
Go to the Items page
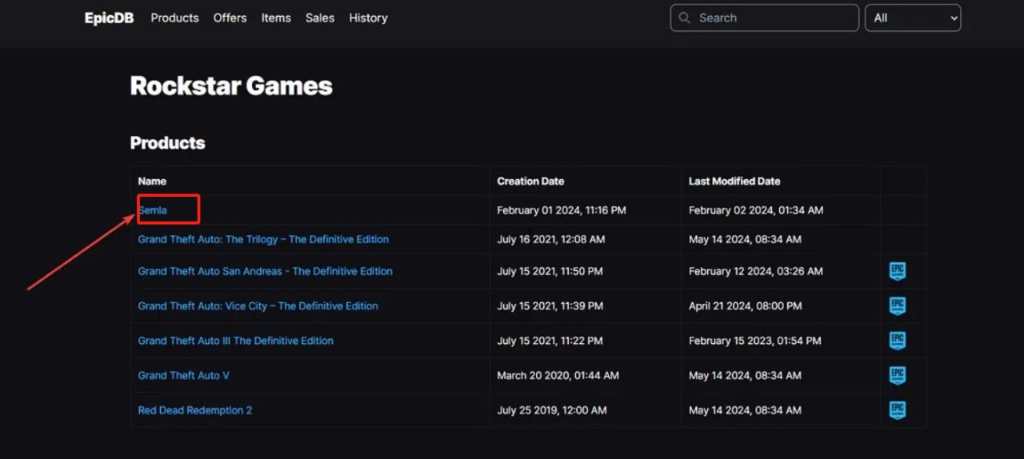tap(276, 18)
